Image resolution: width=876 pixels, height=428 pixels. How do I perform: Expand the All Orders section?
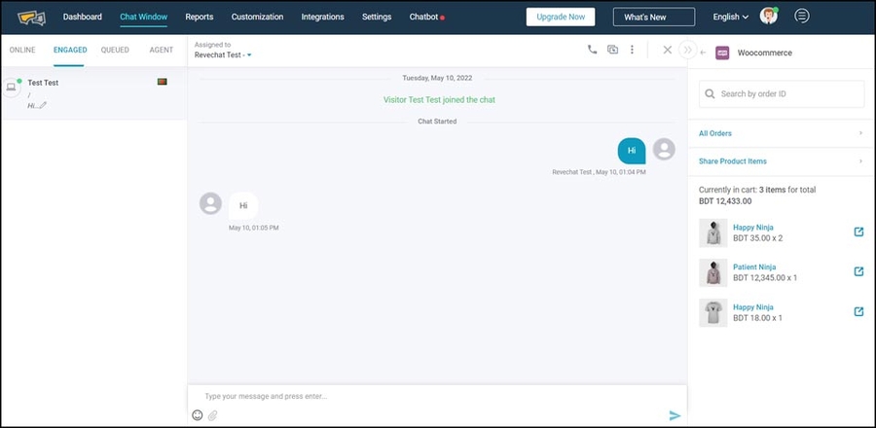[781, 133]
